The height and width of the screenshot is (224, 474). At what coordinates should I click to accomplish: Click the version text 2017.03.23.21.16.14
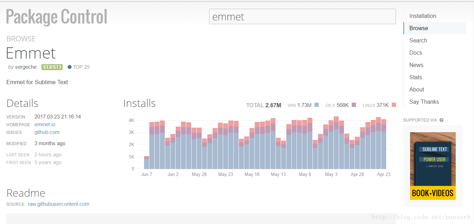[58, 117]
